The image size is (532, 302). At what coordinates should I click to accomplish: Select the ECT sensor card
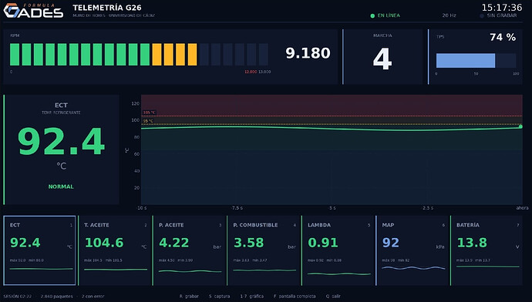click(x=39, y=250)
